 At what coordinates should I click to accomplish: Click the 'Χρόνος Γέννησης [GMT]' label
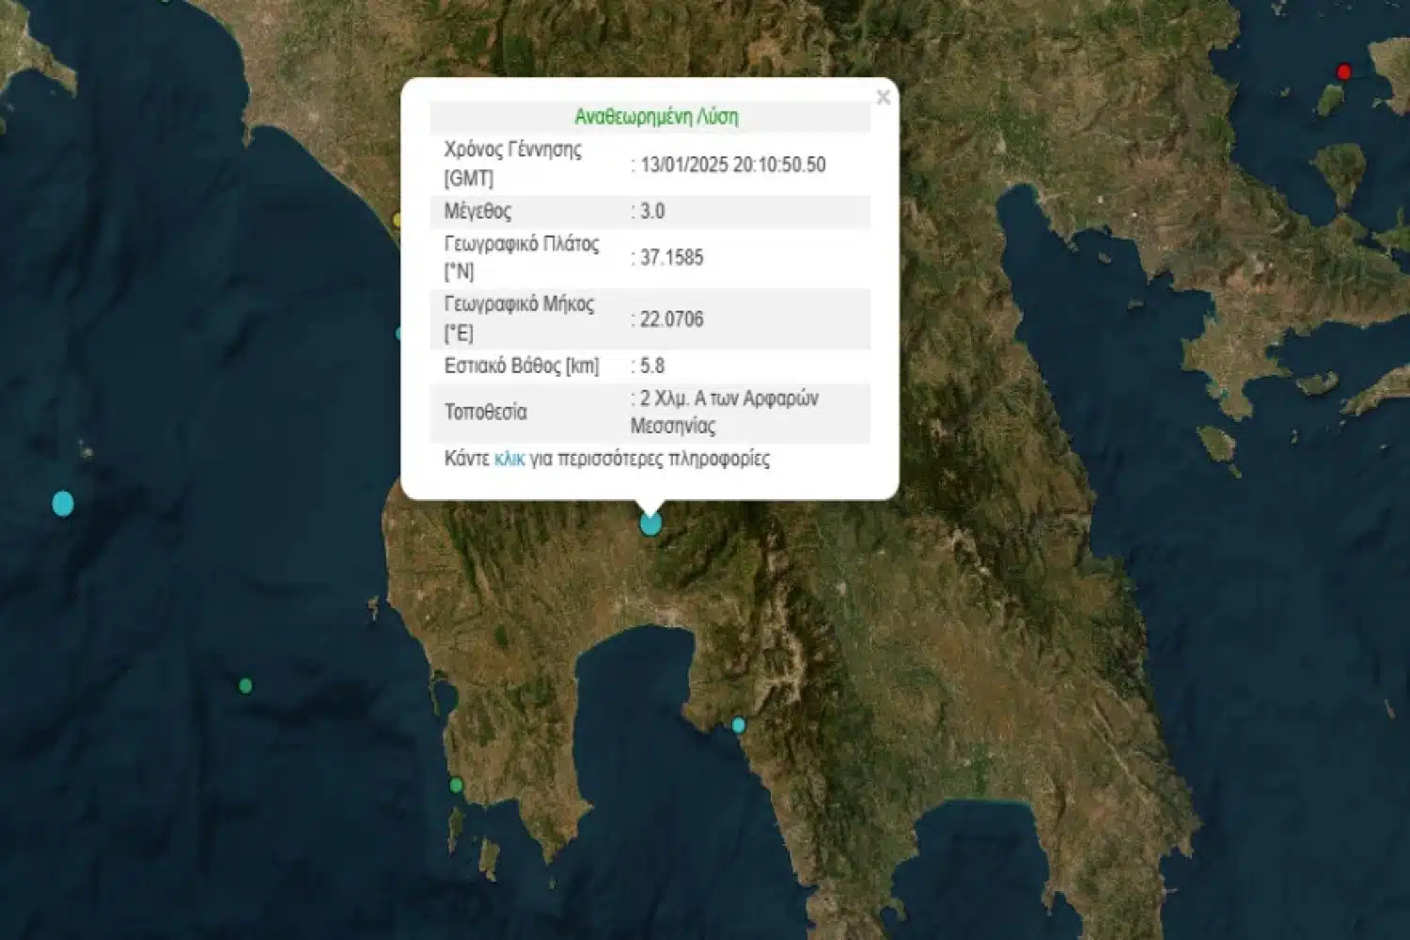coord(512,164)
